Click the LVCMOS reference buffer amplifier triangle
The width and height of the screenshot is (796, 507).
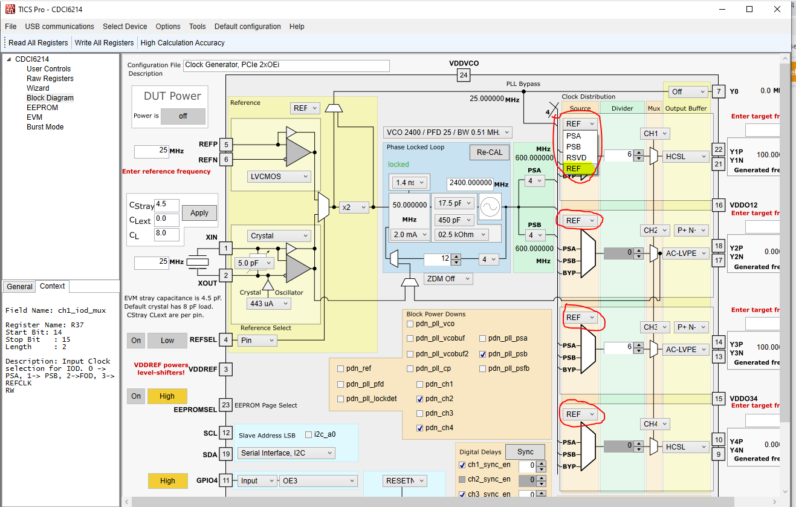(299, 152)
